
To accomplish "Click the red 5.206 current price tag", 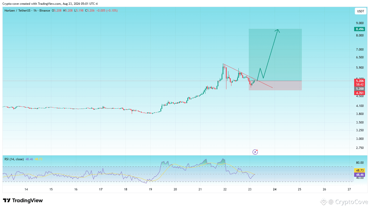I will click(x=360, y=81).
